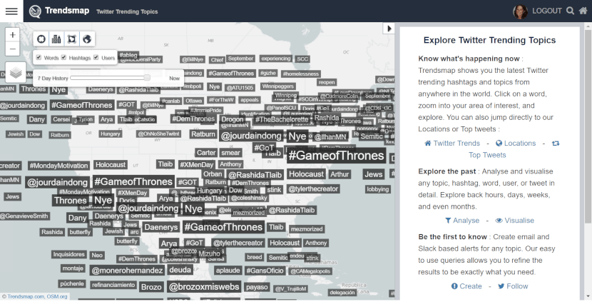Image resolution: width=592 pixels, height=307 pixels.
Task: Open the hamburger menu
Action: [x=11, y=11]
